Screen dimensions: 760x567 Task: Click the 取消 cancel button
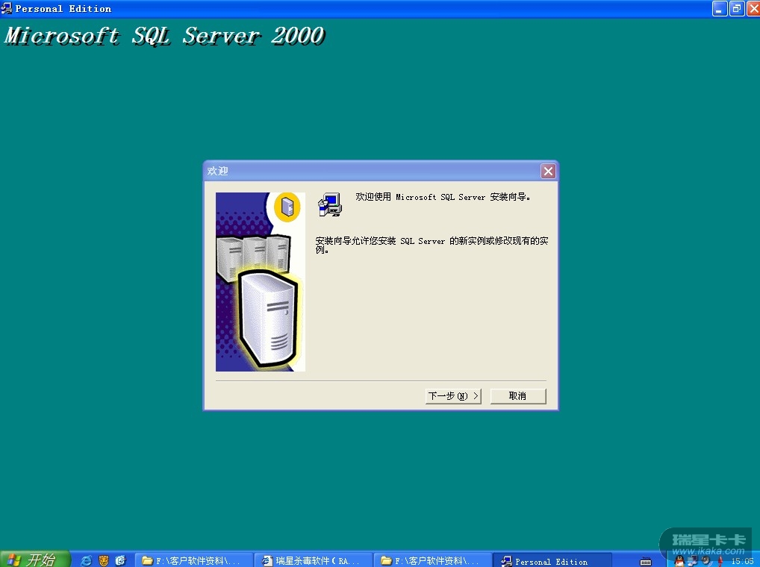point(518,396)
